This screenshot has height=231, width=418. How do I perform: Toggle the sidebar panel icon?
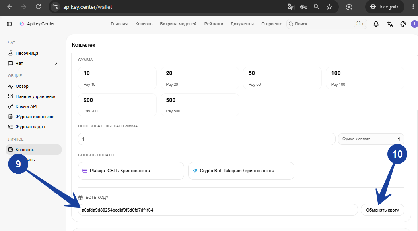click(x=9, y=24)
